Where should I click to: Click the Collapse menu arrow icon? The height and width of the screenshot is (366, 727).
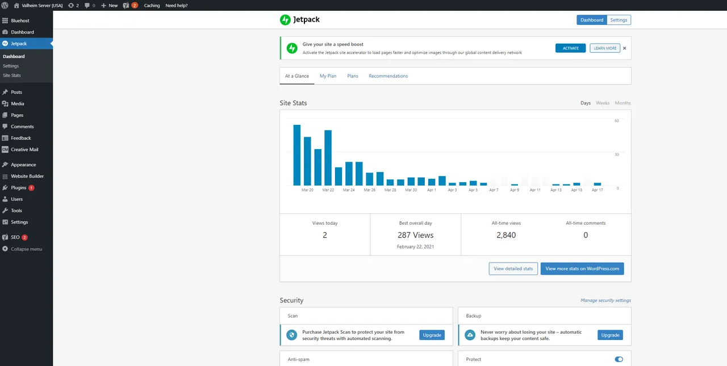pyautogui.click(x=5, y=249)
